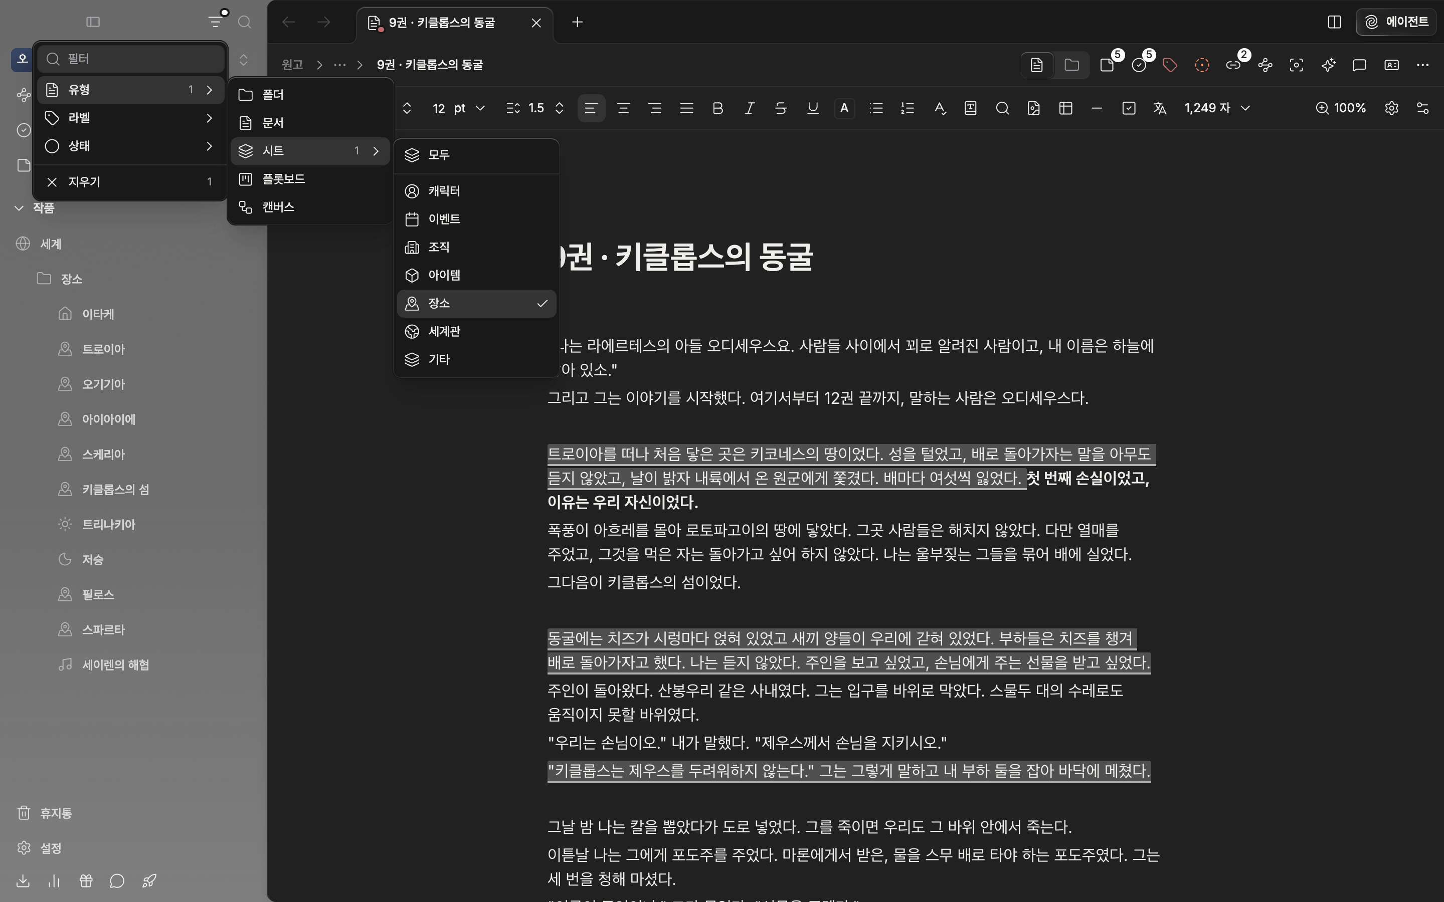Viewport: 1444px width, 902px height.
Task: Open editor settings gear icon
Action: pos(1391,108)
